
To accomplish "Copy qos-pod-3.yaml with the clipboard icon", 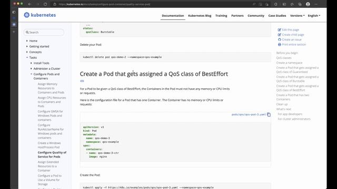I will coord(269,114).
